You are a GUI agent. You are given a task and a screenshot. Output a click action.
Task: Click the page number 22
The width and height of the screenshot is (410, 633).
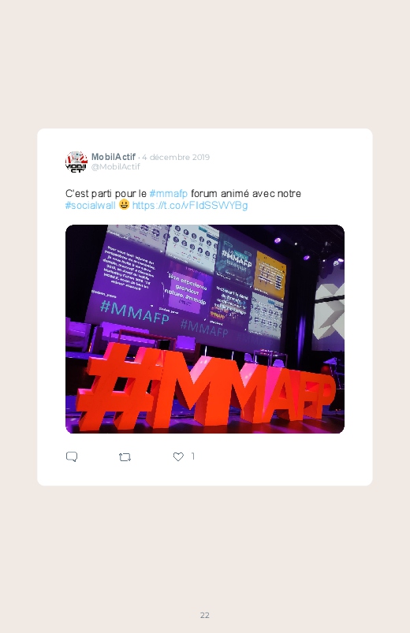coord(205,615)
